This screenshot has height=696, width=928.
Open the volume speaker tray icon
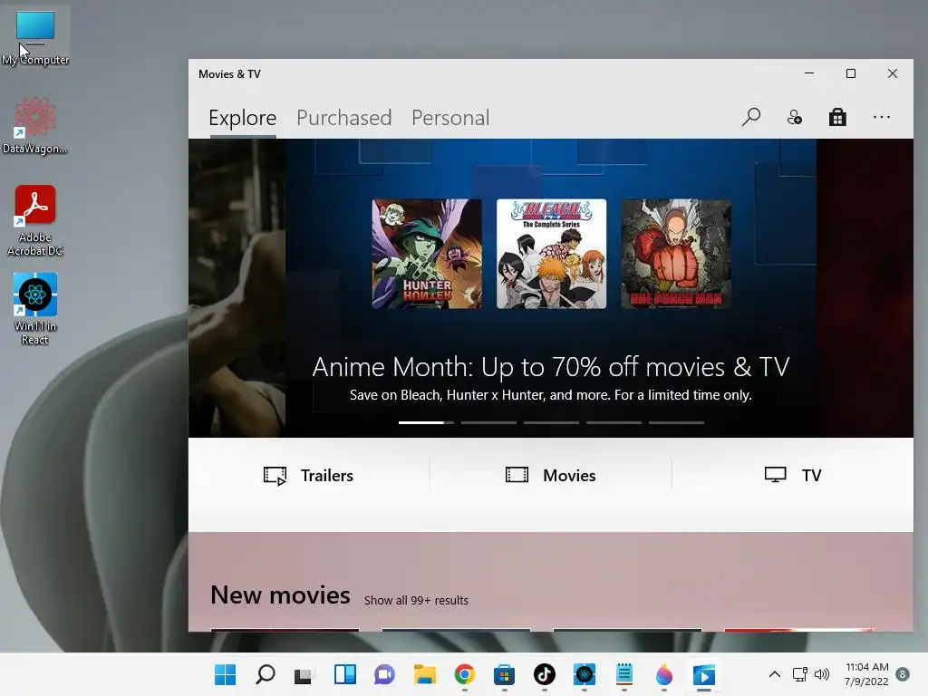(822, 674)
